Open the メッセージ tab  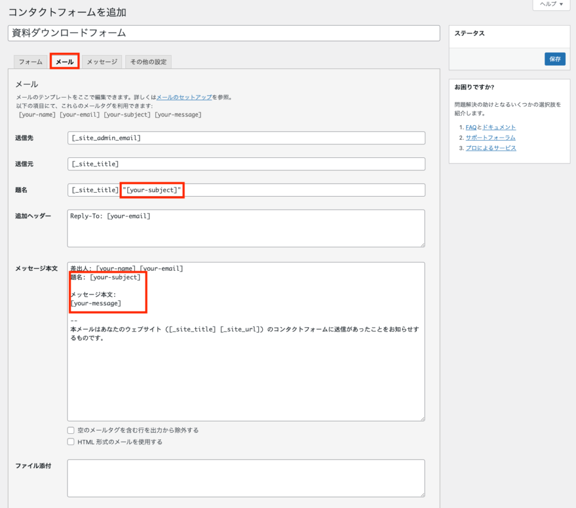(102, 62)
